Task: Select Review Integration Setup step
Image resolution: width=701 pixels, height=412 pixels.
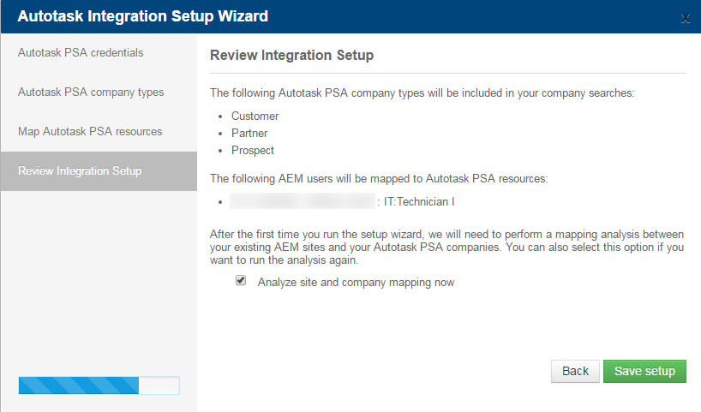Action: (99, 171)
